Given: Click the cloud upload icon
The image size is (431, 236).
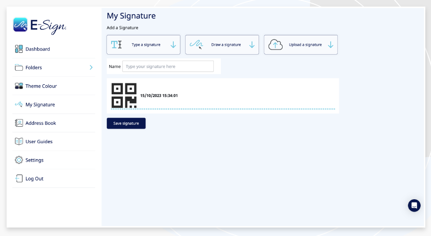Looking at the screenshot, I should [276, 44].
